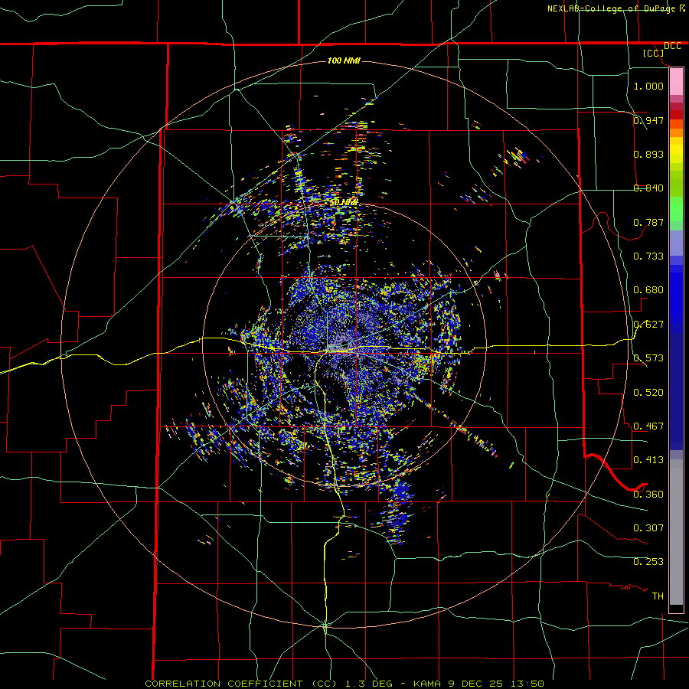Select the 0.947 legend value
689x689 pixels.
point(648,120)
